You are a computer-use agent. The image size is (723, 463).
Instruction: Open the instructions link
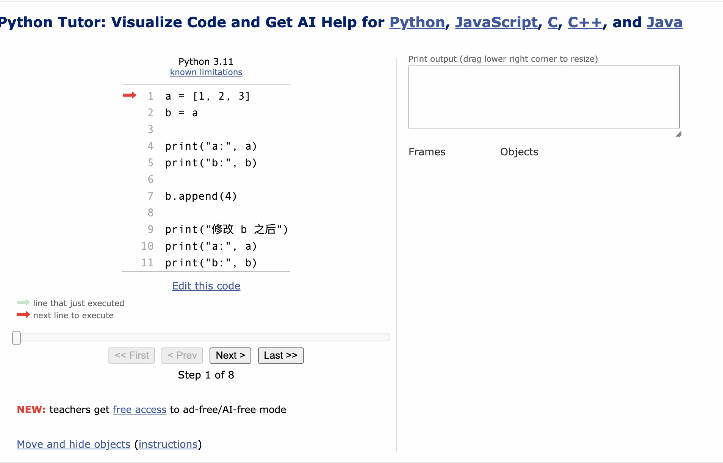point(169,444)
